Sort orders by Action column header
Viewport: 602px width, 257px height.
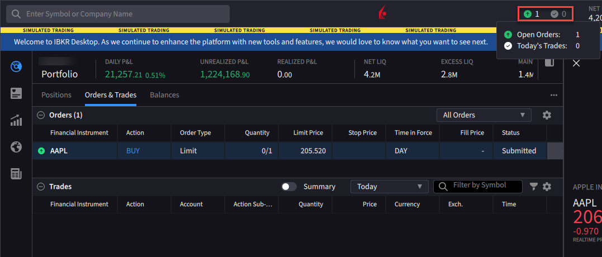pyautogui.click(x=135, y=133)
